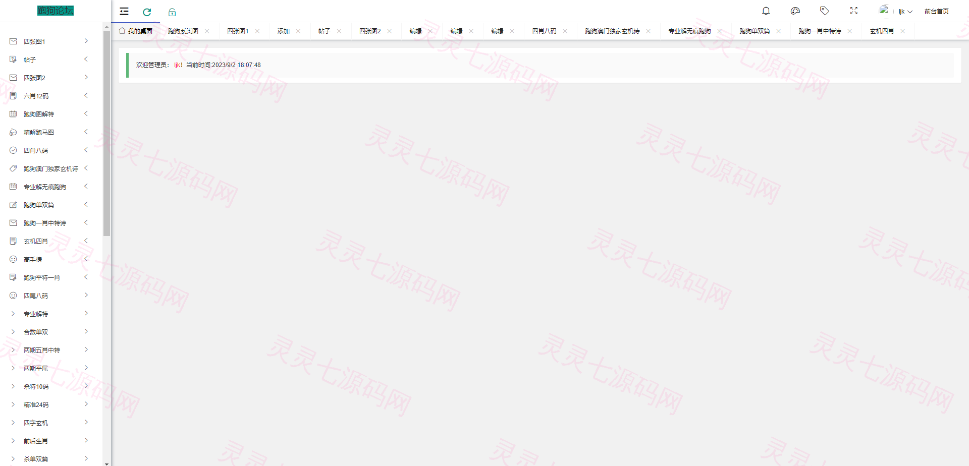Click the 跑狗论坛 logo
The image size is (969, 466).
pos(56,11)
